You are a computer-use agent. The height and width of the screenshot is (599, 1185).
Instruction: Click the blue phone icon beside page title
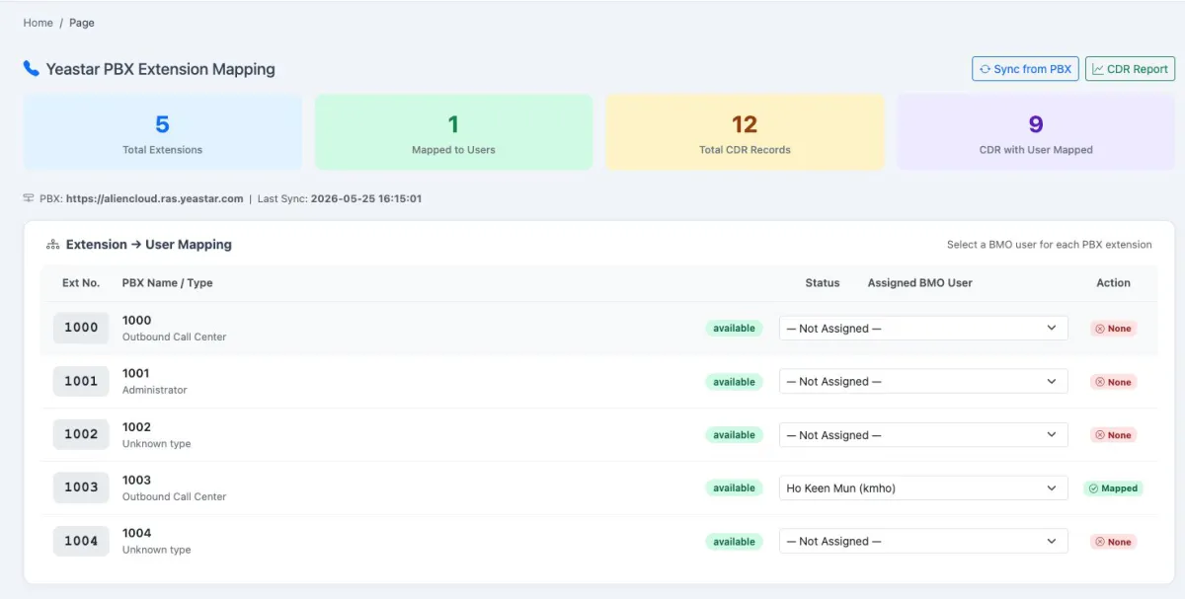click(32, 69)
